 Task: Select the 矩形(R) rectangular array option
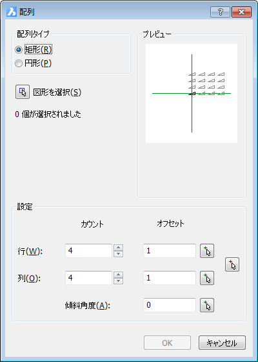[x=34, y=50]
